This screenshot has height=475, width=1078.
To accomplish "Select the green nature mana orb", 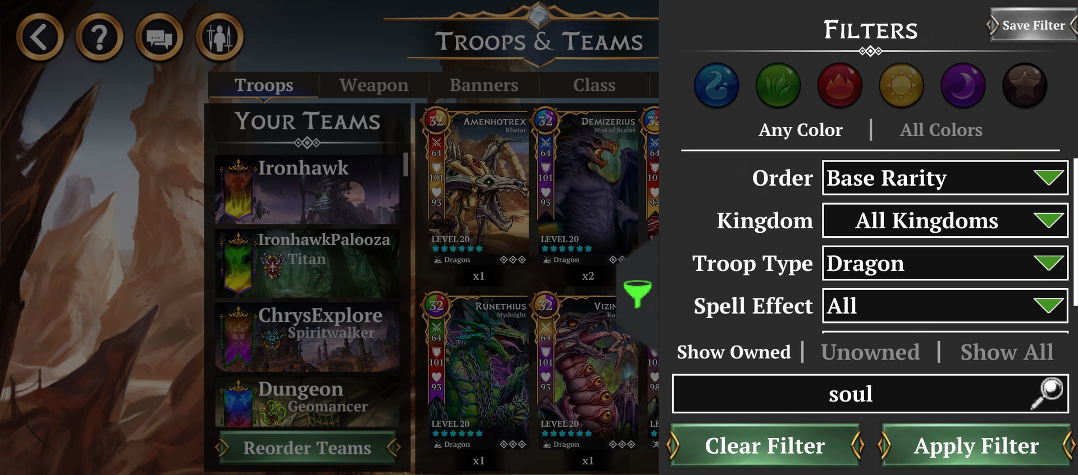I will point(778,85).
